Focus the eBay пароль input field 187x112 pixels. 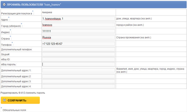coord(79,64)
